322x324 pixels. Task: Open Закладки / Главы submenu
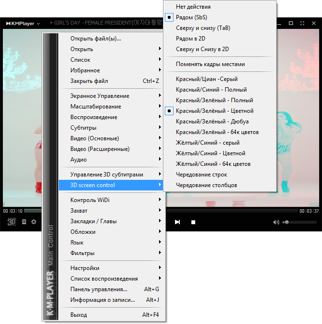click(111, 221)
